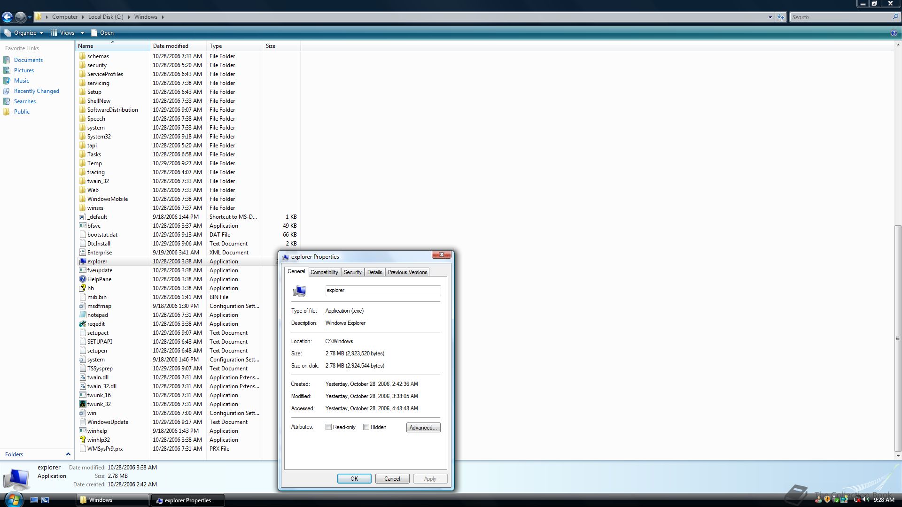This screenshot has width=902, height=507.
Task: Click the Back navigation arrow
Action: tap(7, 17)
